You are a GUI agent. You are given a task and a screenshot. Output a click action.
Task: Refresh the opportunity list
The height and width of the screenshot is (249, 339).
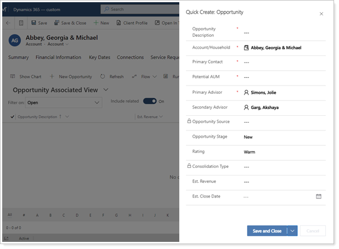coord(103,77)
